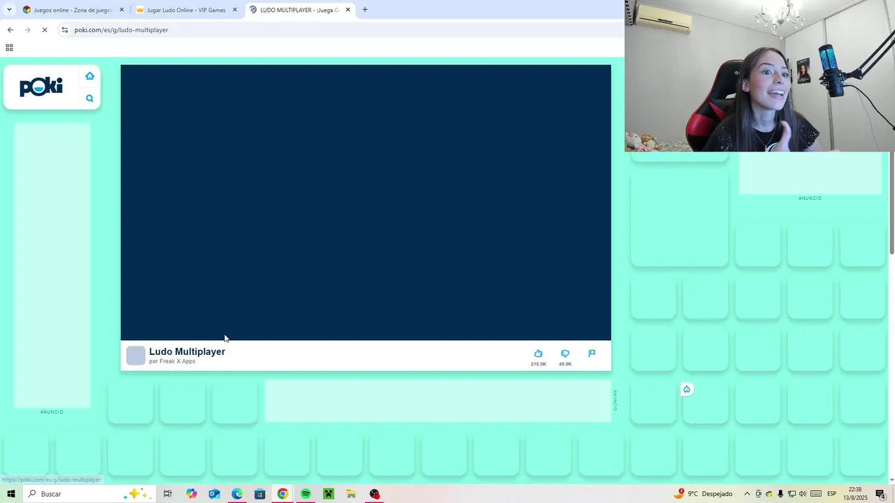The image size is (895, 503).
Task: Click the microphone tray icon
Action: coord(780,494)
